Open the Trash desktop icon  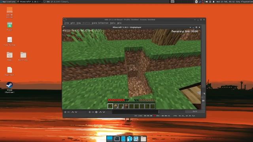click(9, 26)
